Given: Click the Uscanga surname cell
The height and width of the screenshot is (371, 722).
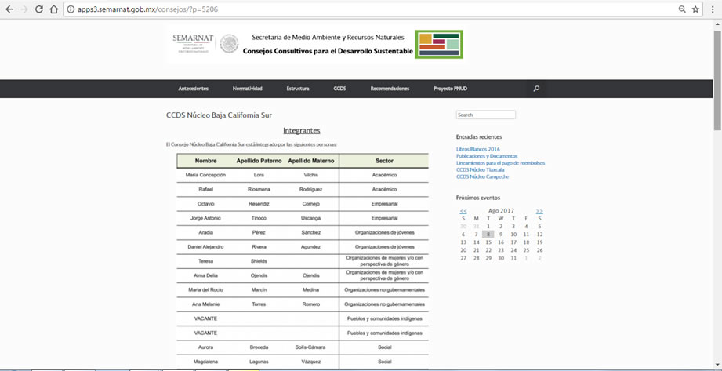Looking at the screenshot, I should [311, 218].
